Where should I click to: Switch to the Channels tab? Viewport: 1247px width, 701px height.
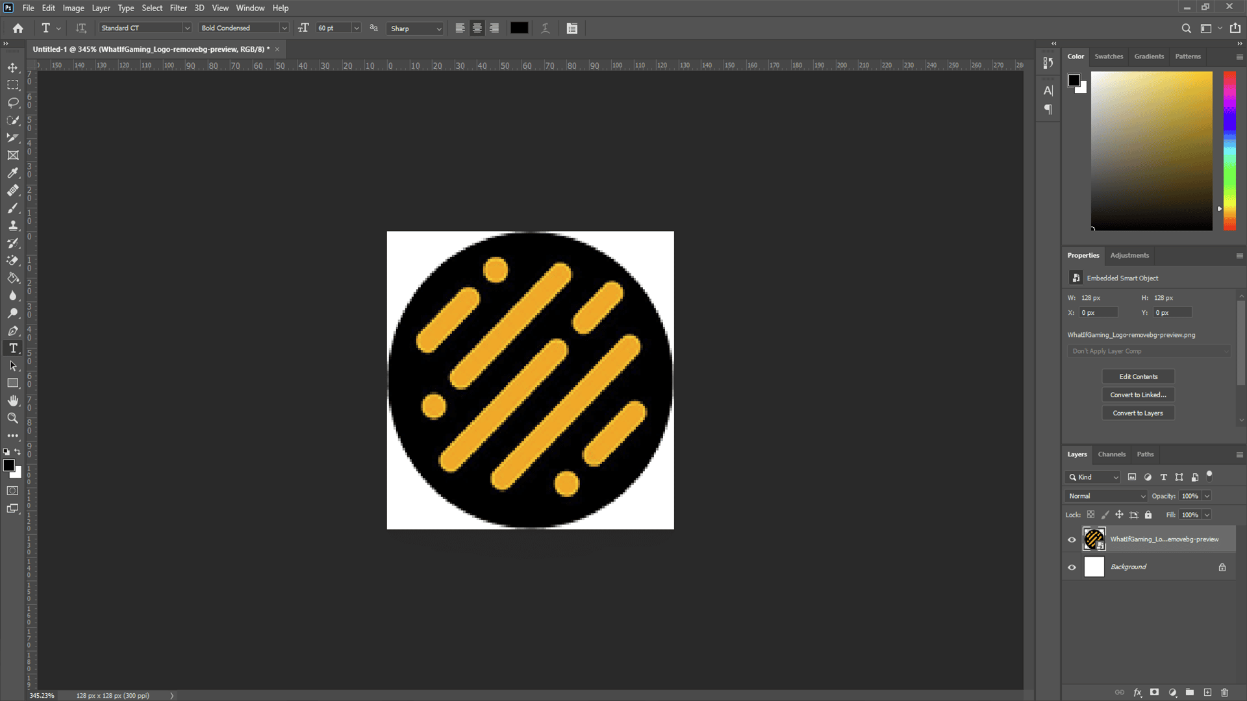tap(1111, 454)
